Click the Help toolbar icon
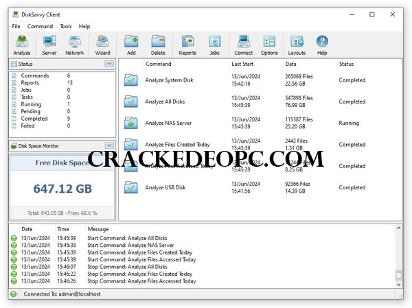Viewport: 412px width, 308px height. pos(322,42)
